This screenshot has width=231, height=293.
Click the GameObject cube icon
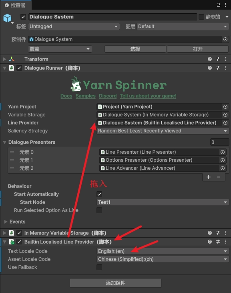[8, 18]
